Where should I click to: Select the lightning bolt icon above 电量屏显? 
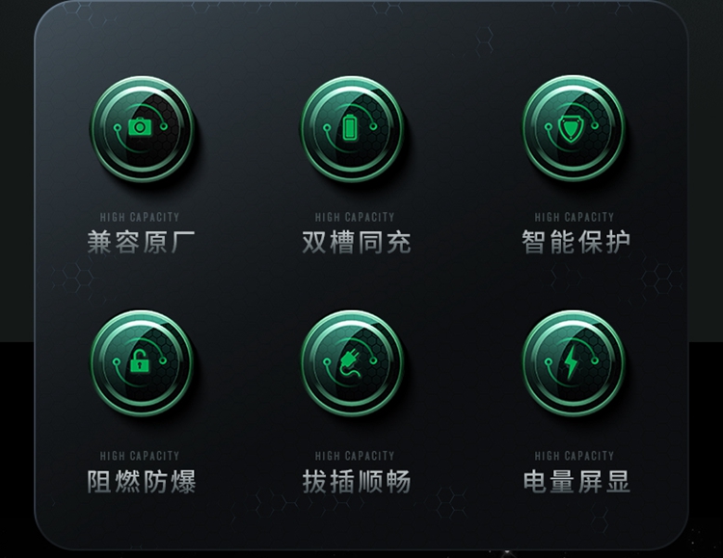(573, 362)
